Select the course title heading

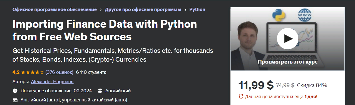(x=105, y=30)
